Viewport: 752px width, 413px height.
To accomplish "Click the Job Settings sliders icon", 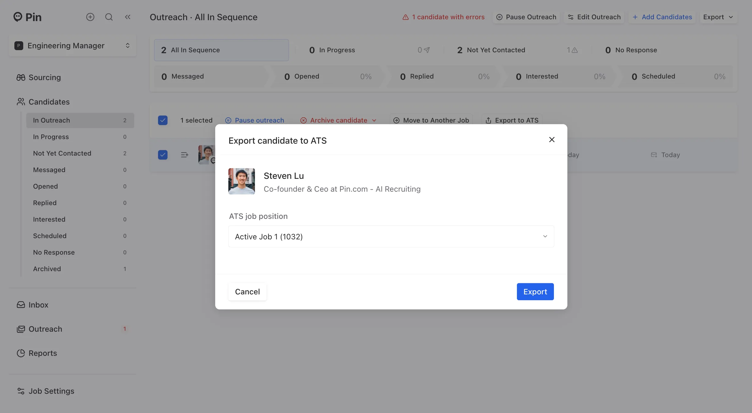I will 21,391.
